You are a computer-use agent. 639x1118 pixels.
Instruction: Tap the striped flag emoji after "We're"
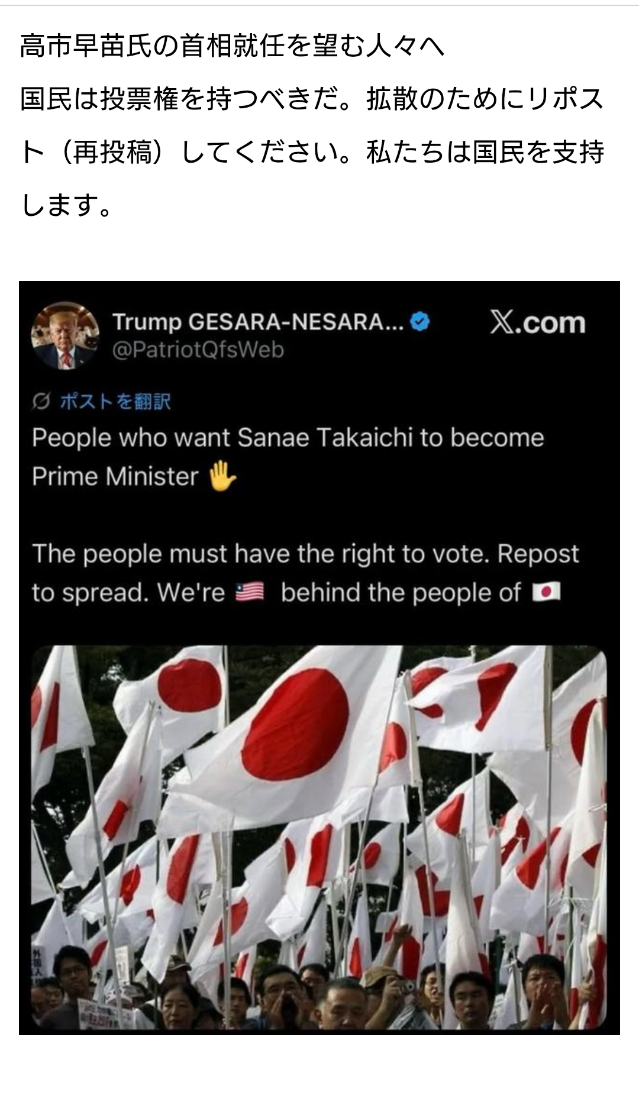[250, 592]
